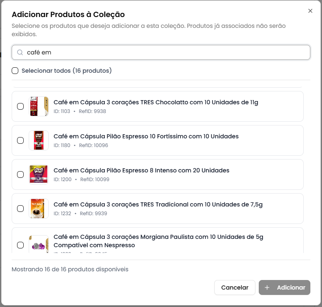Select the TRES Chocolatto capsule checkbox
This screenshot has height=307, width=322.
click(20, 106)
